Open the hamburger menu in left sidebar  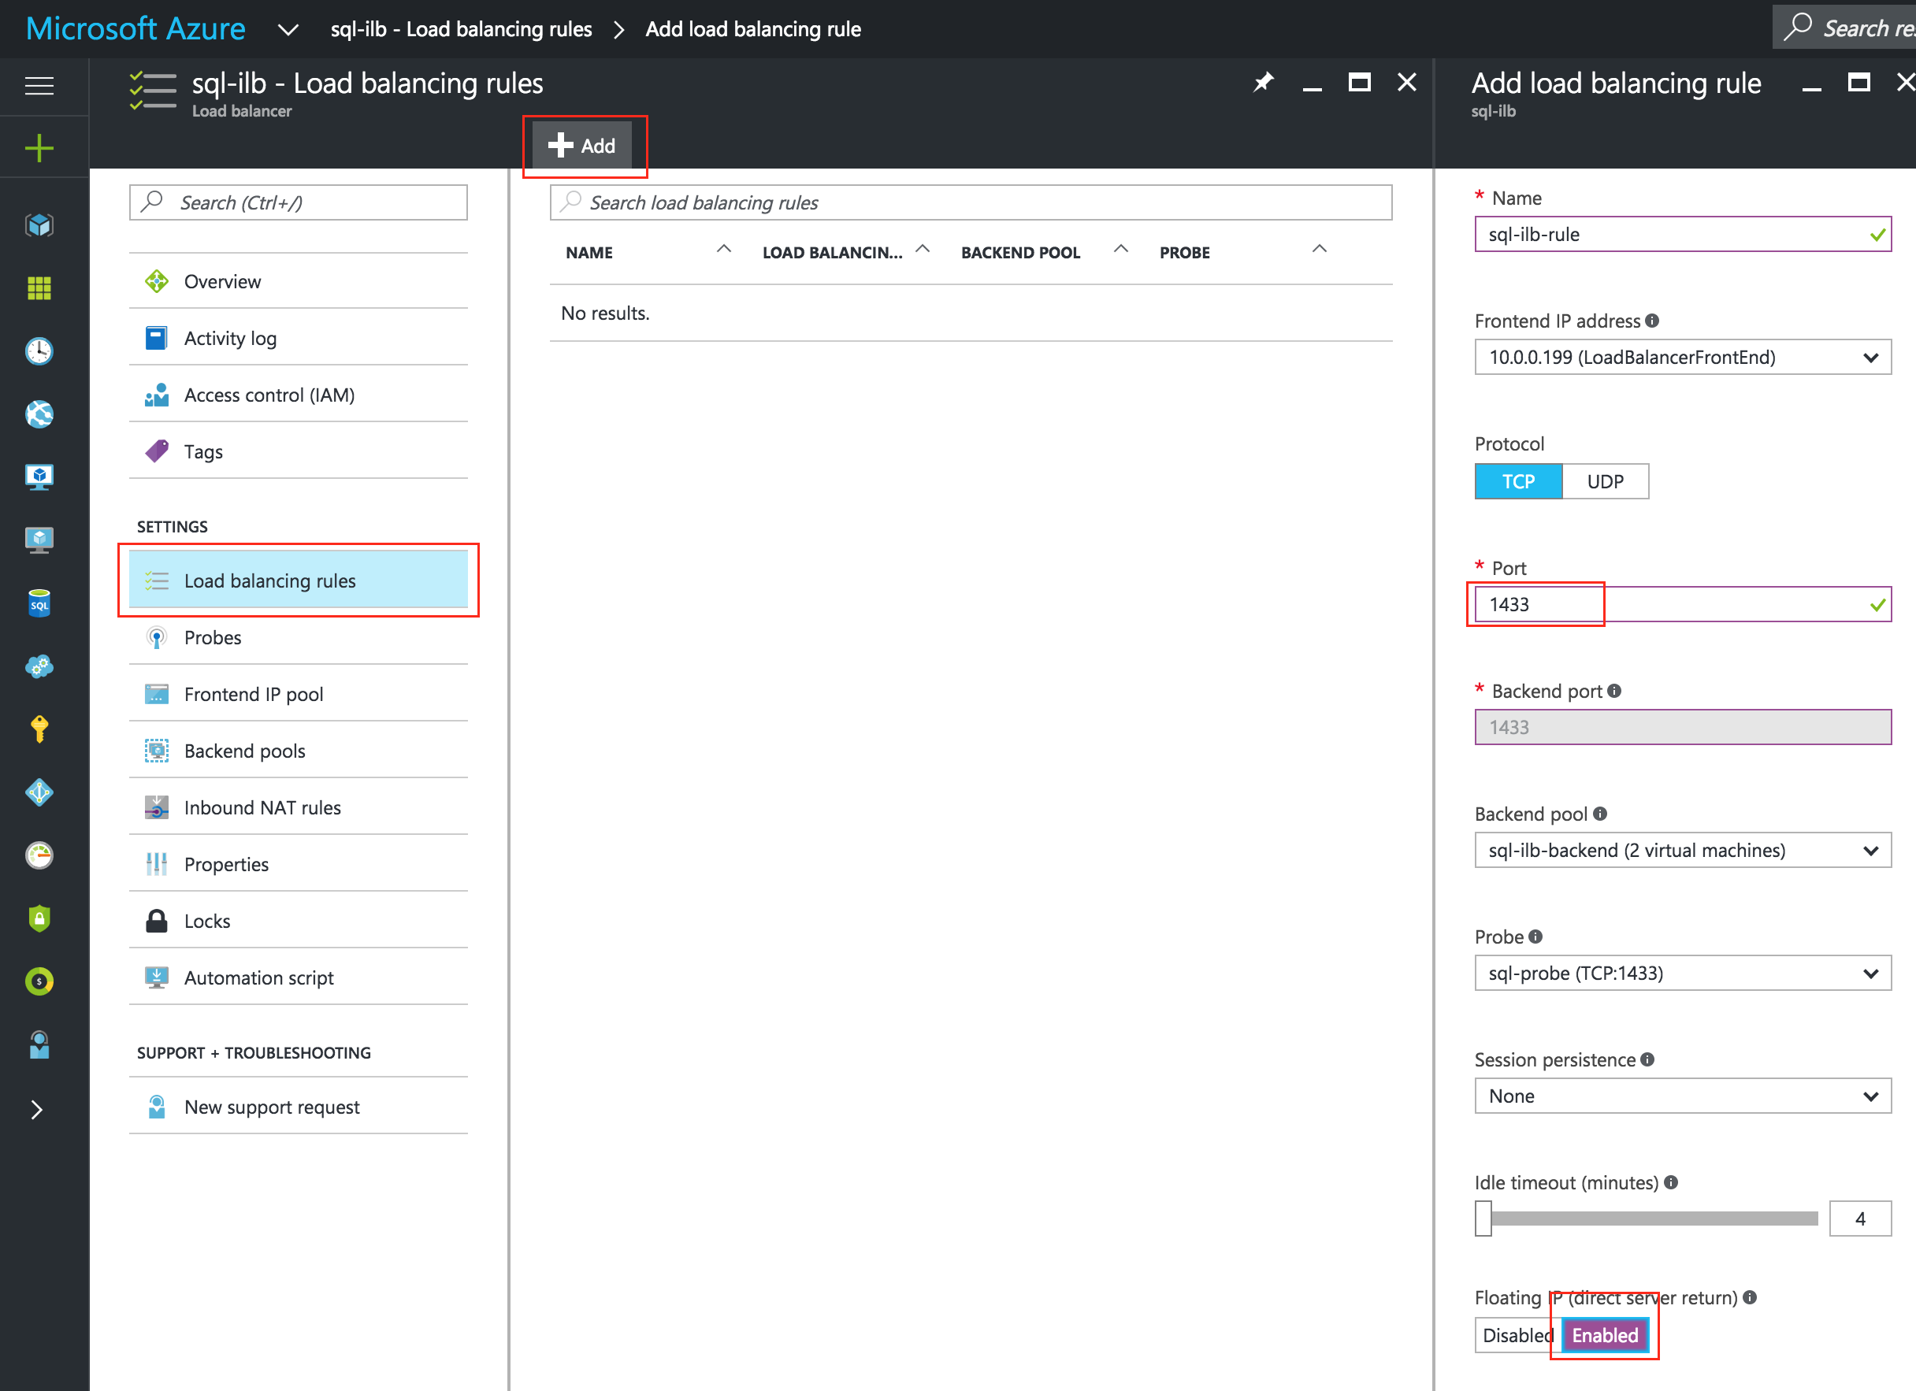[x=39, y=85]
